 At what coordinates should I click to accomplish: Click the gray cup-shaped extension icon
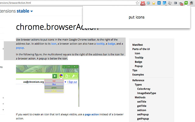pyautogui.click(x=170, y=3)
